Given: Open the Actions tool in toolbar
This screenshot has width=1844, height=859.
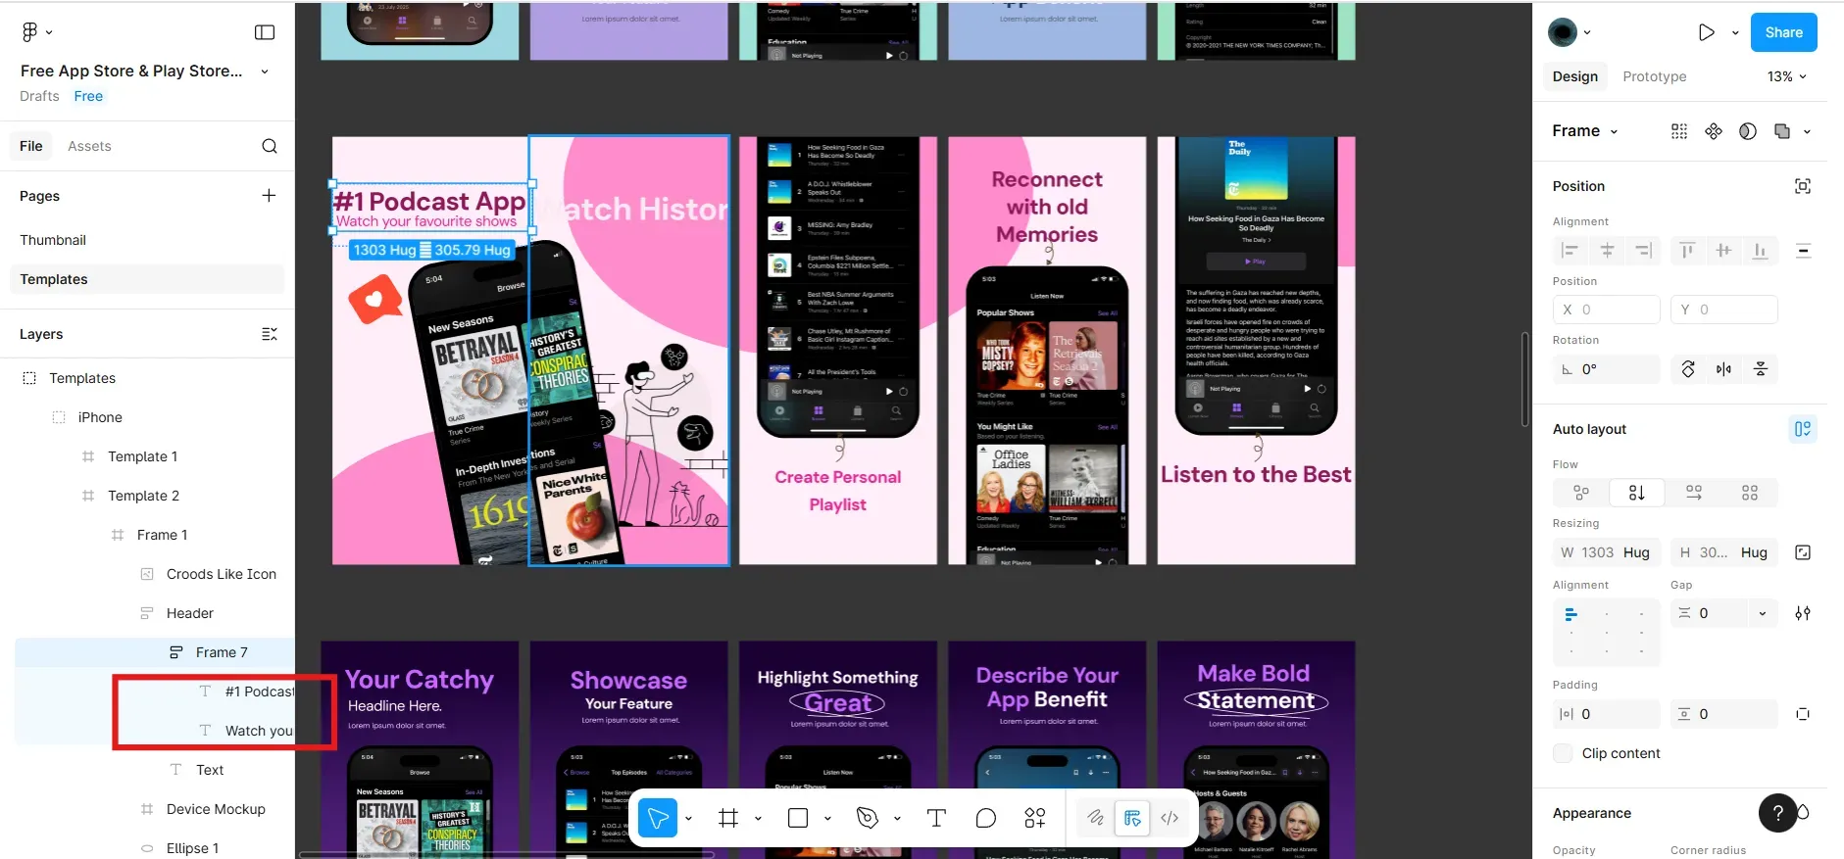Looking at the screenshot, I should click(x=1035, y=818).
